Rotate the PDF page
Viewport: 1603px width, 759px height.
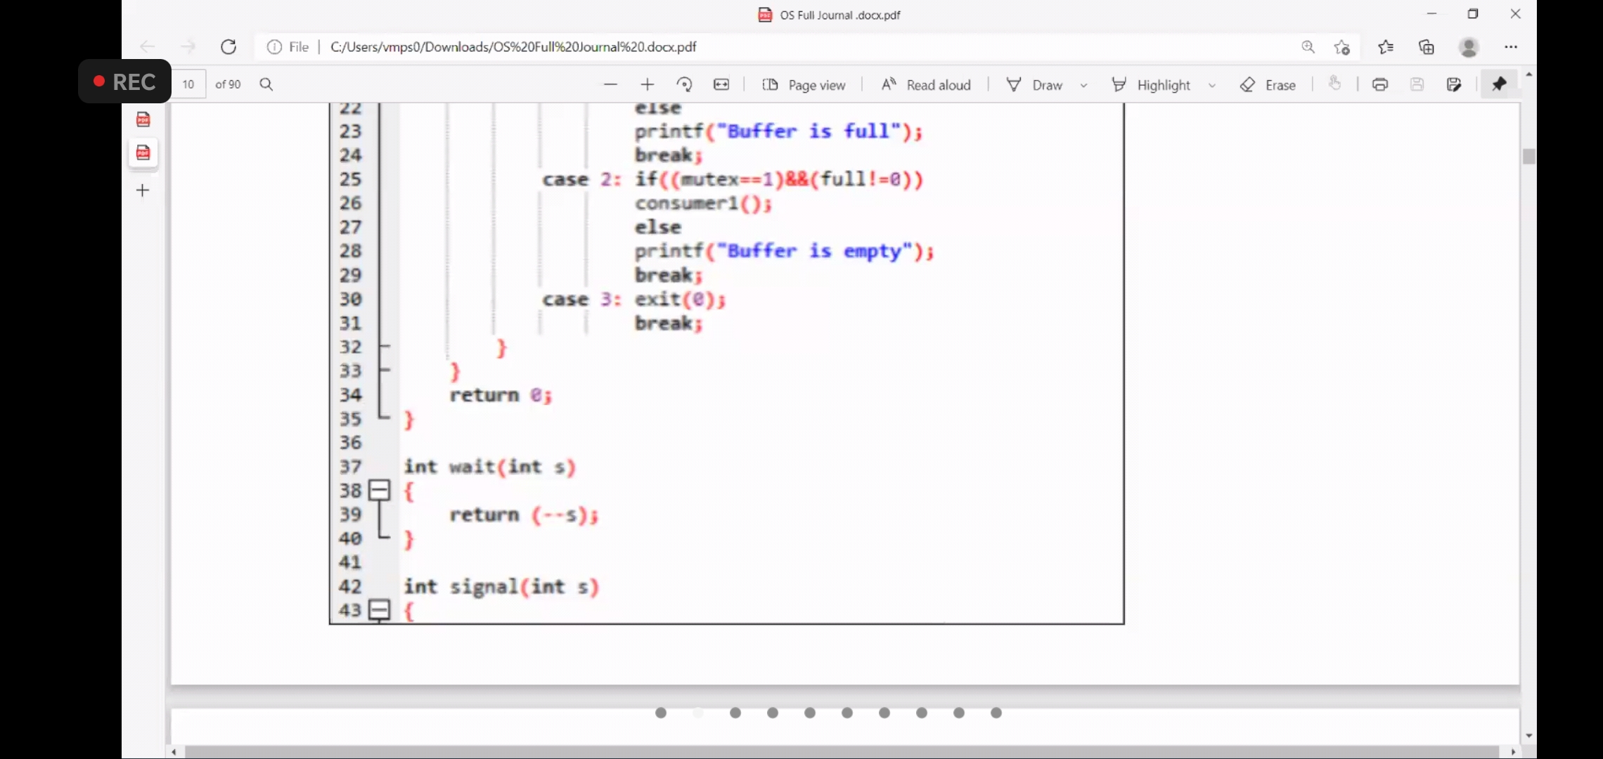click(x=684, y=84)
